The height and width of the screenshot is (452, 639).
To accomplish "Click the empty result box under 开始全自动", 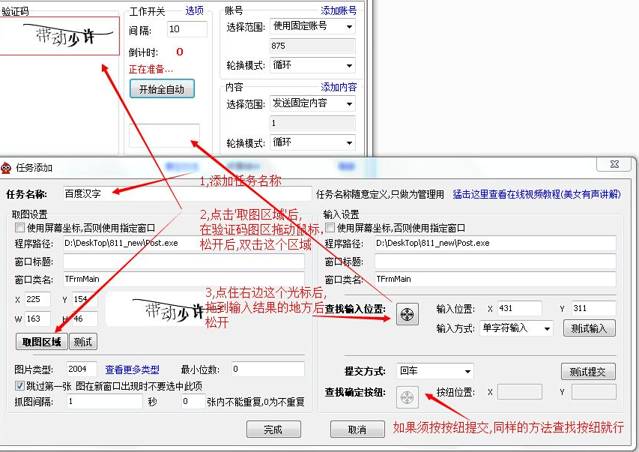I will [164, 136].
